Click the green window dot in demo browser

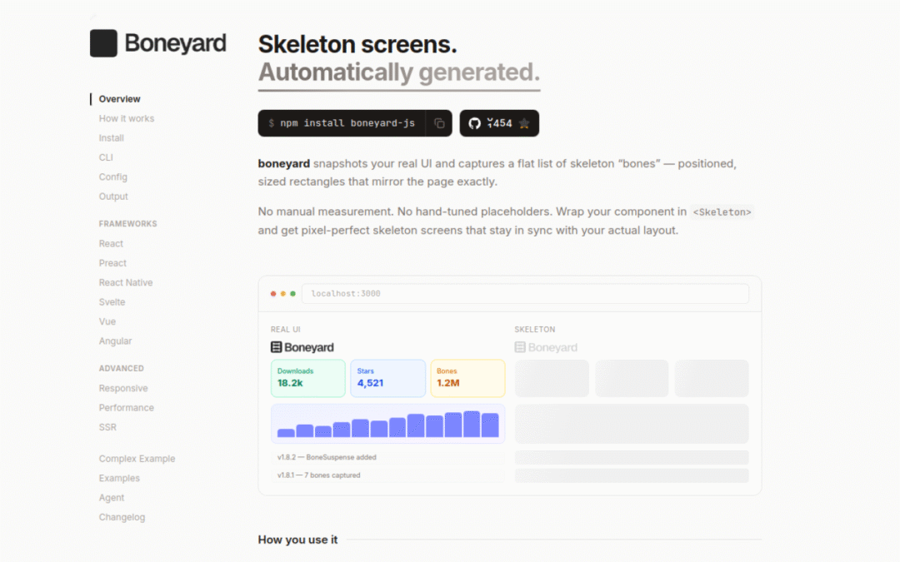pyautogui.click(x=292, y=294)
